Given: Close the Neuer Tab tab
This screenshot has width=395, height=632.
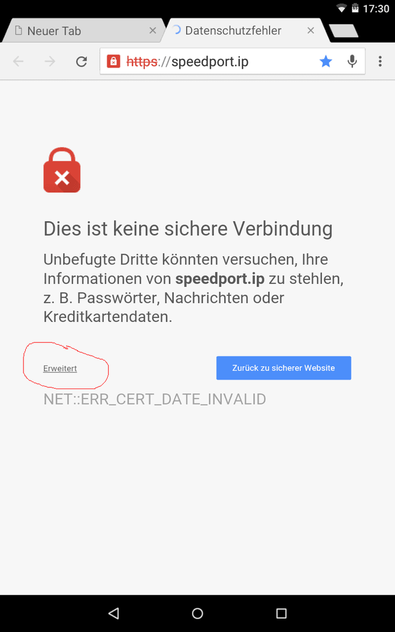Looking at the screenshot, I should [x=153, y=30].
